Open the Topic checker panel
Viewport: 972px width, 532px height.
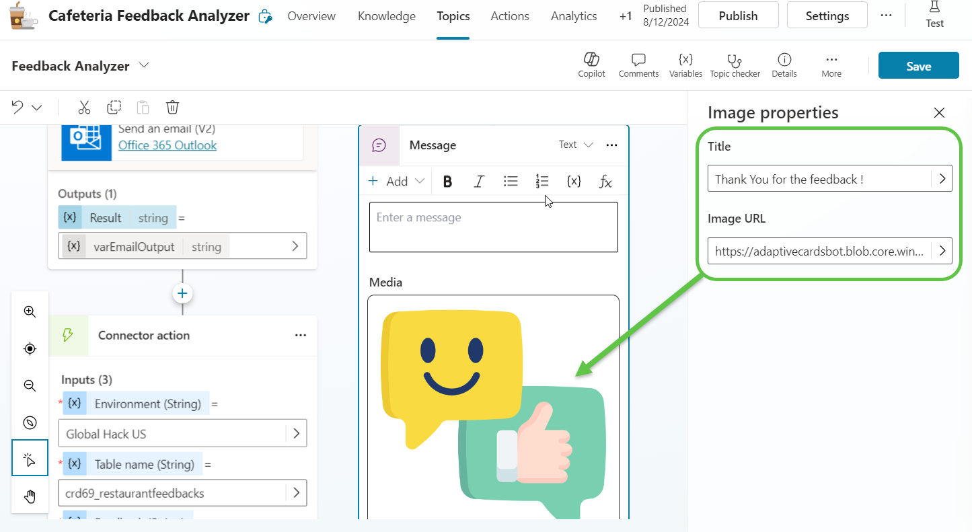coord(735,65)
